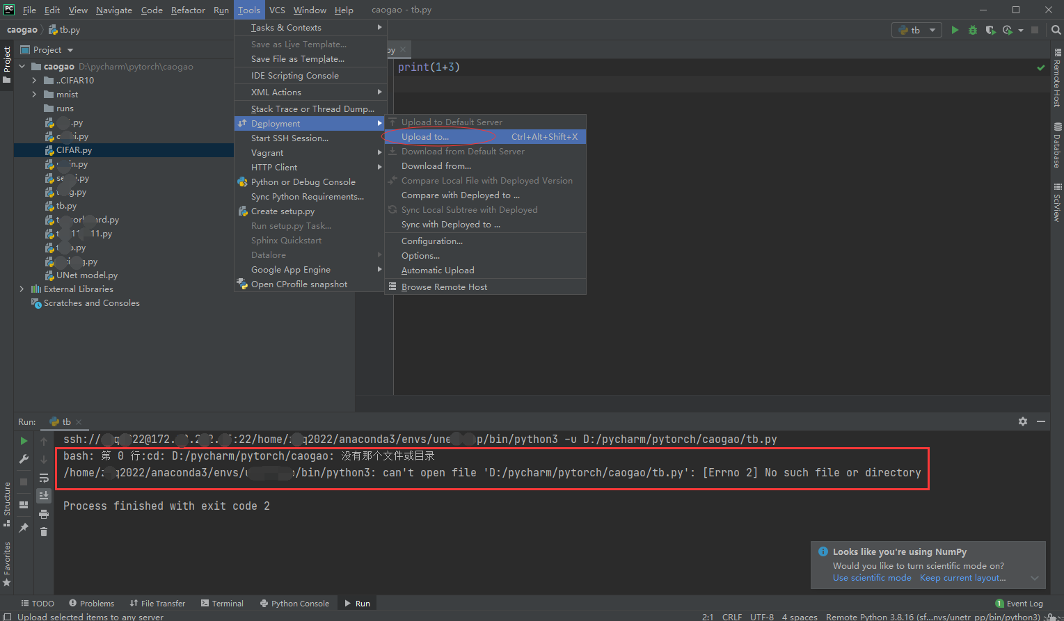The image size is (1064, 621).
Task: Expand External Libraries node
Action: [22, 289]
